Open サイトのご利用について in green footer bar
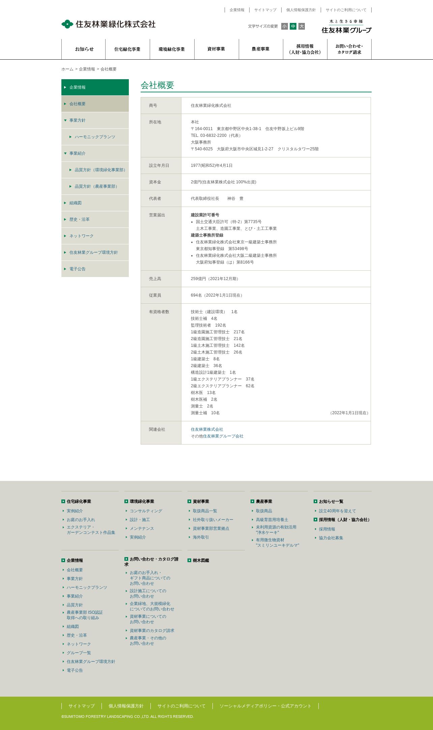The image size is (433, 730). pyautogui.click(x=181, y=706)
